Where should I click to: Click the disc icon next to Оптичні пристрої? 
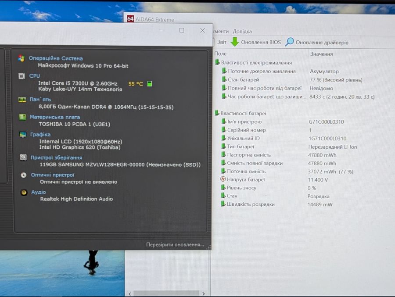click(23, 175)
